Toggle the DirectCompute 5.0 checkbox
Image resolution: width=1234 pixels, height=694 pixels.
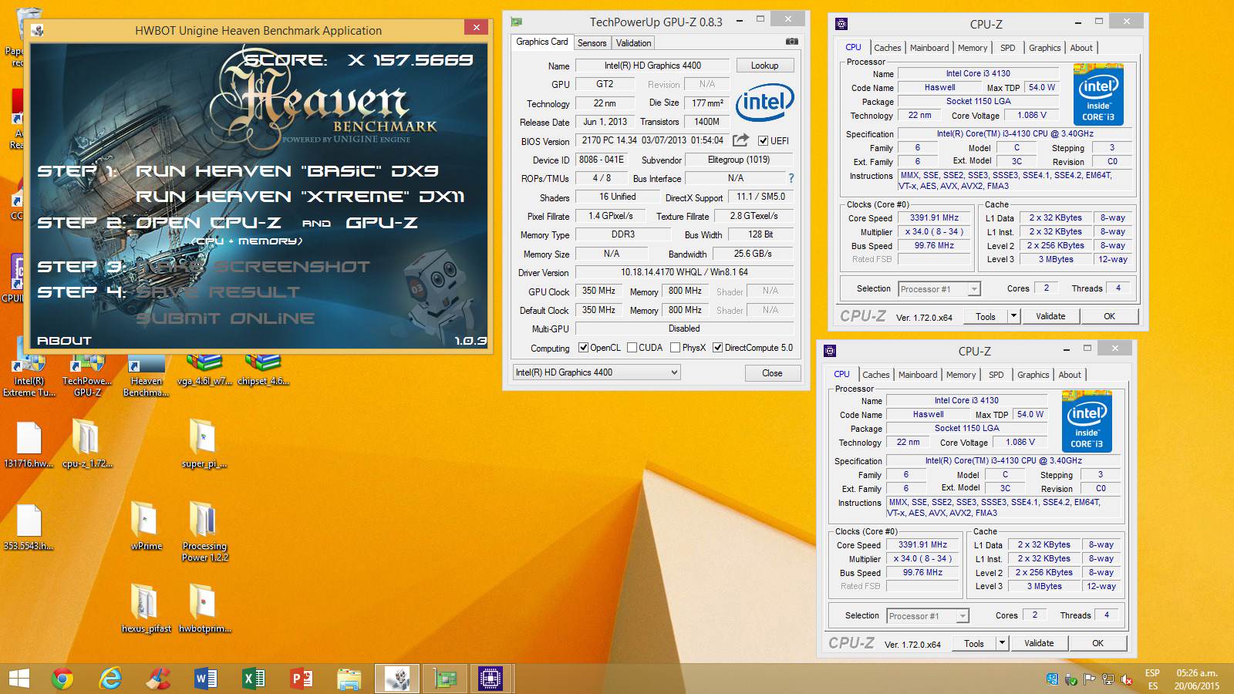[x=718, y=348]
